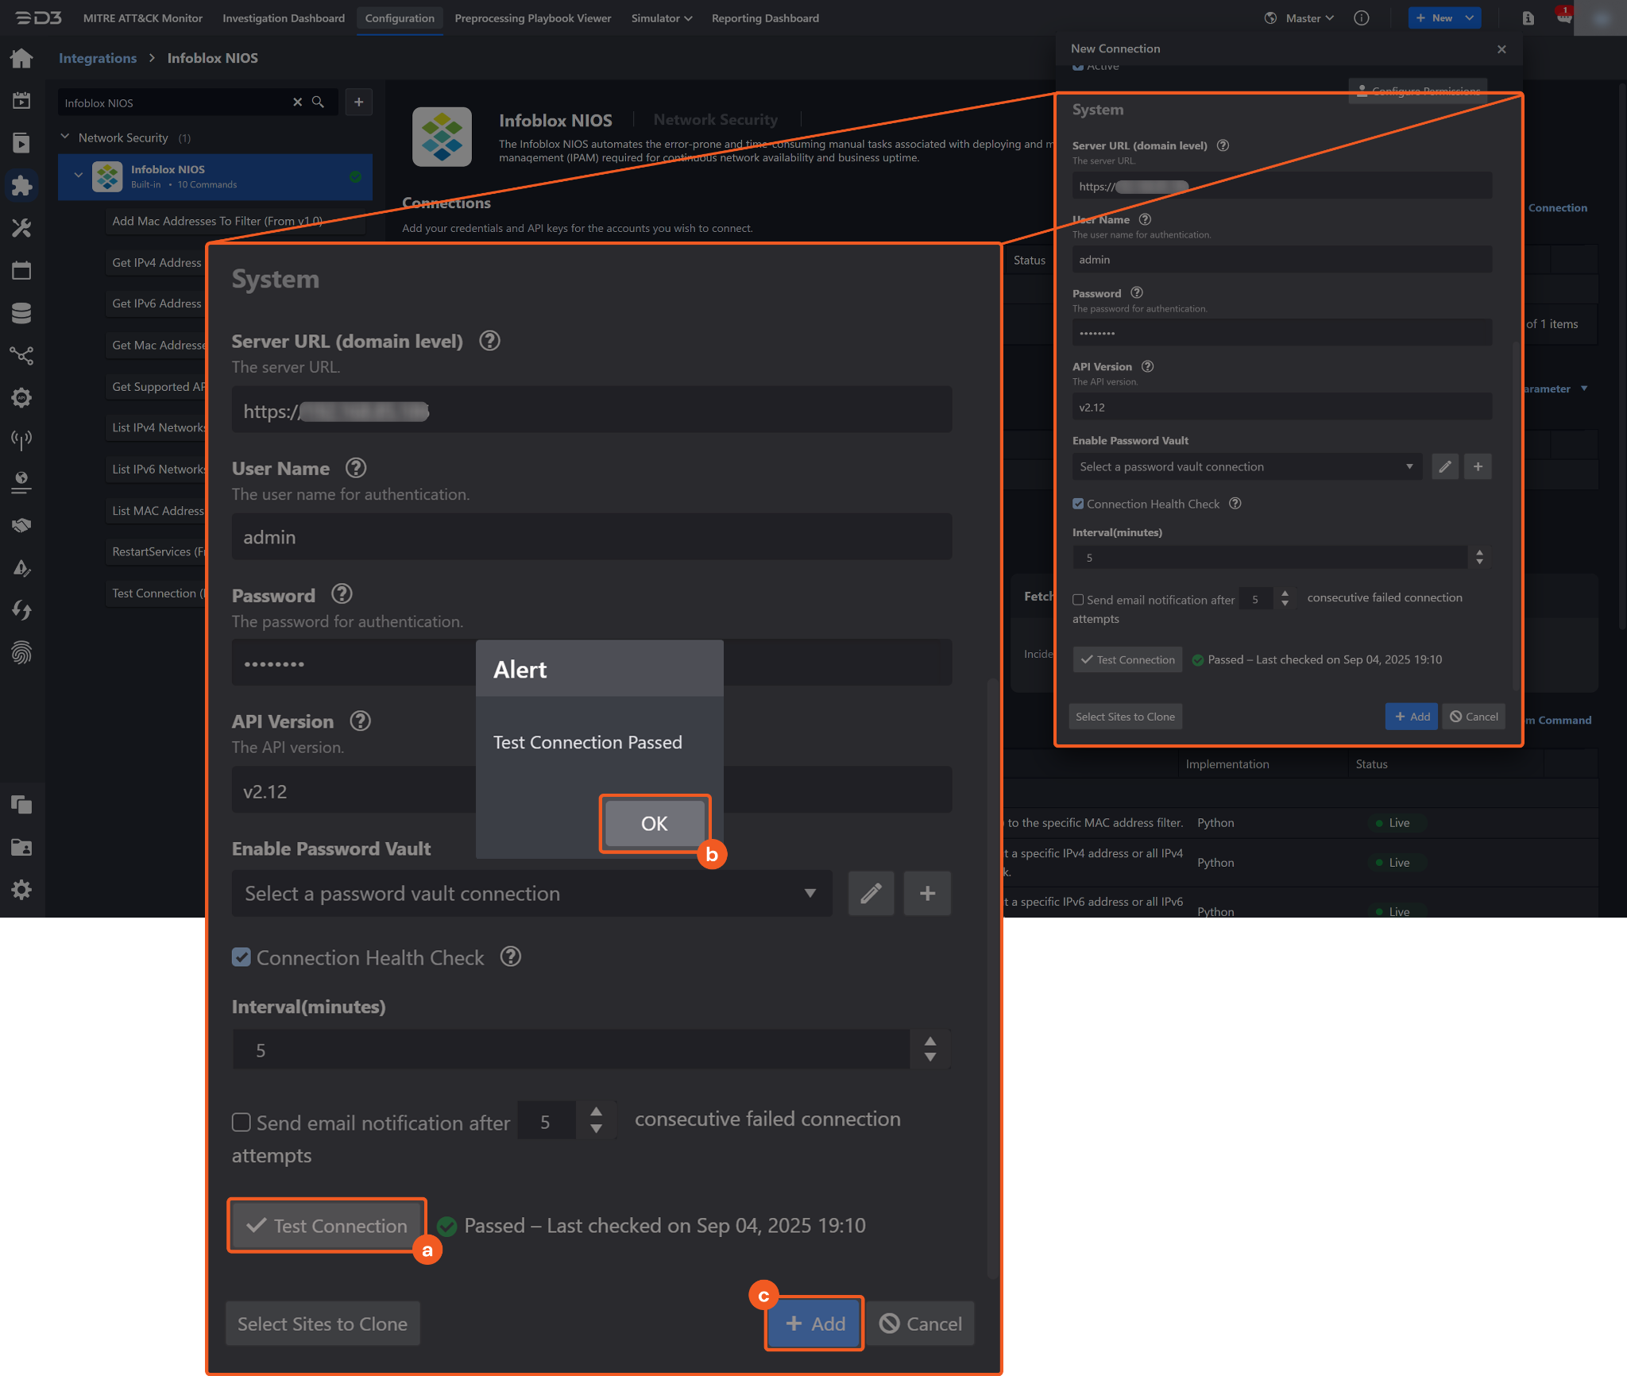Collapse the Network Security tree group
The width and height of the screenshot is (1627, 1376).
[65, 137]
